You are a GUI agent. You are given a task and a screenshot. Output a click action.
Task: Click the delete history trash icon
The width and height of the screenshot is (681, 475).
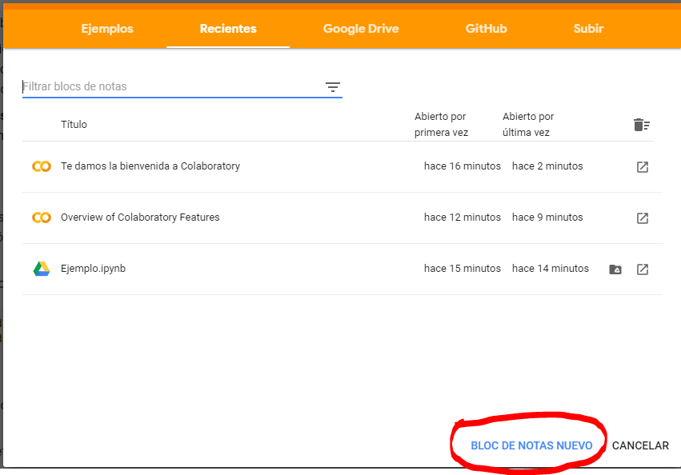tap(641, 125)
